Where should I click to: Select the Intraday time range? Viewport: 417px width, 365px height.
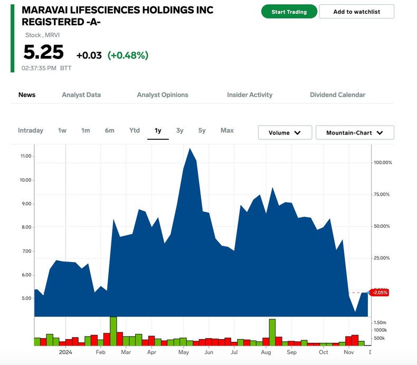click(x=31, y=130)
